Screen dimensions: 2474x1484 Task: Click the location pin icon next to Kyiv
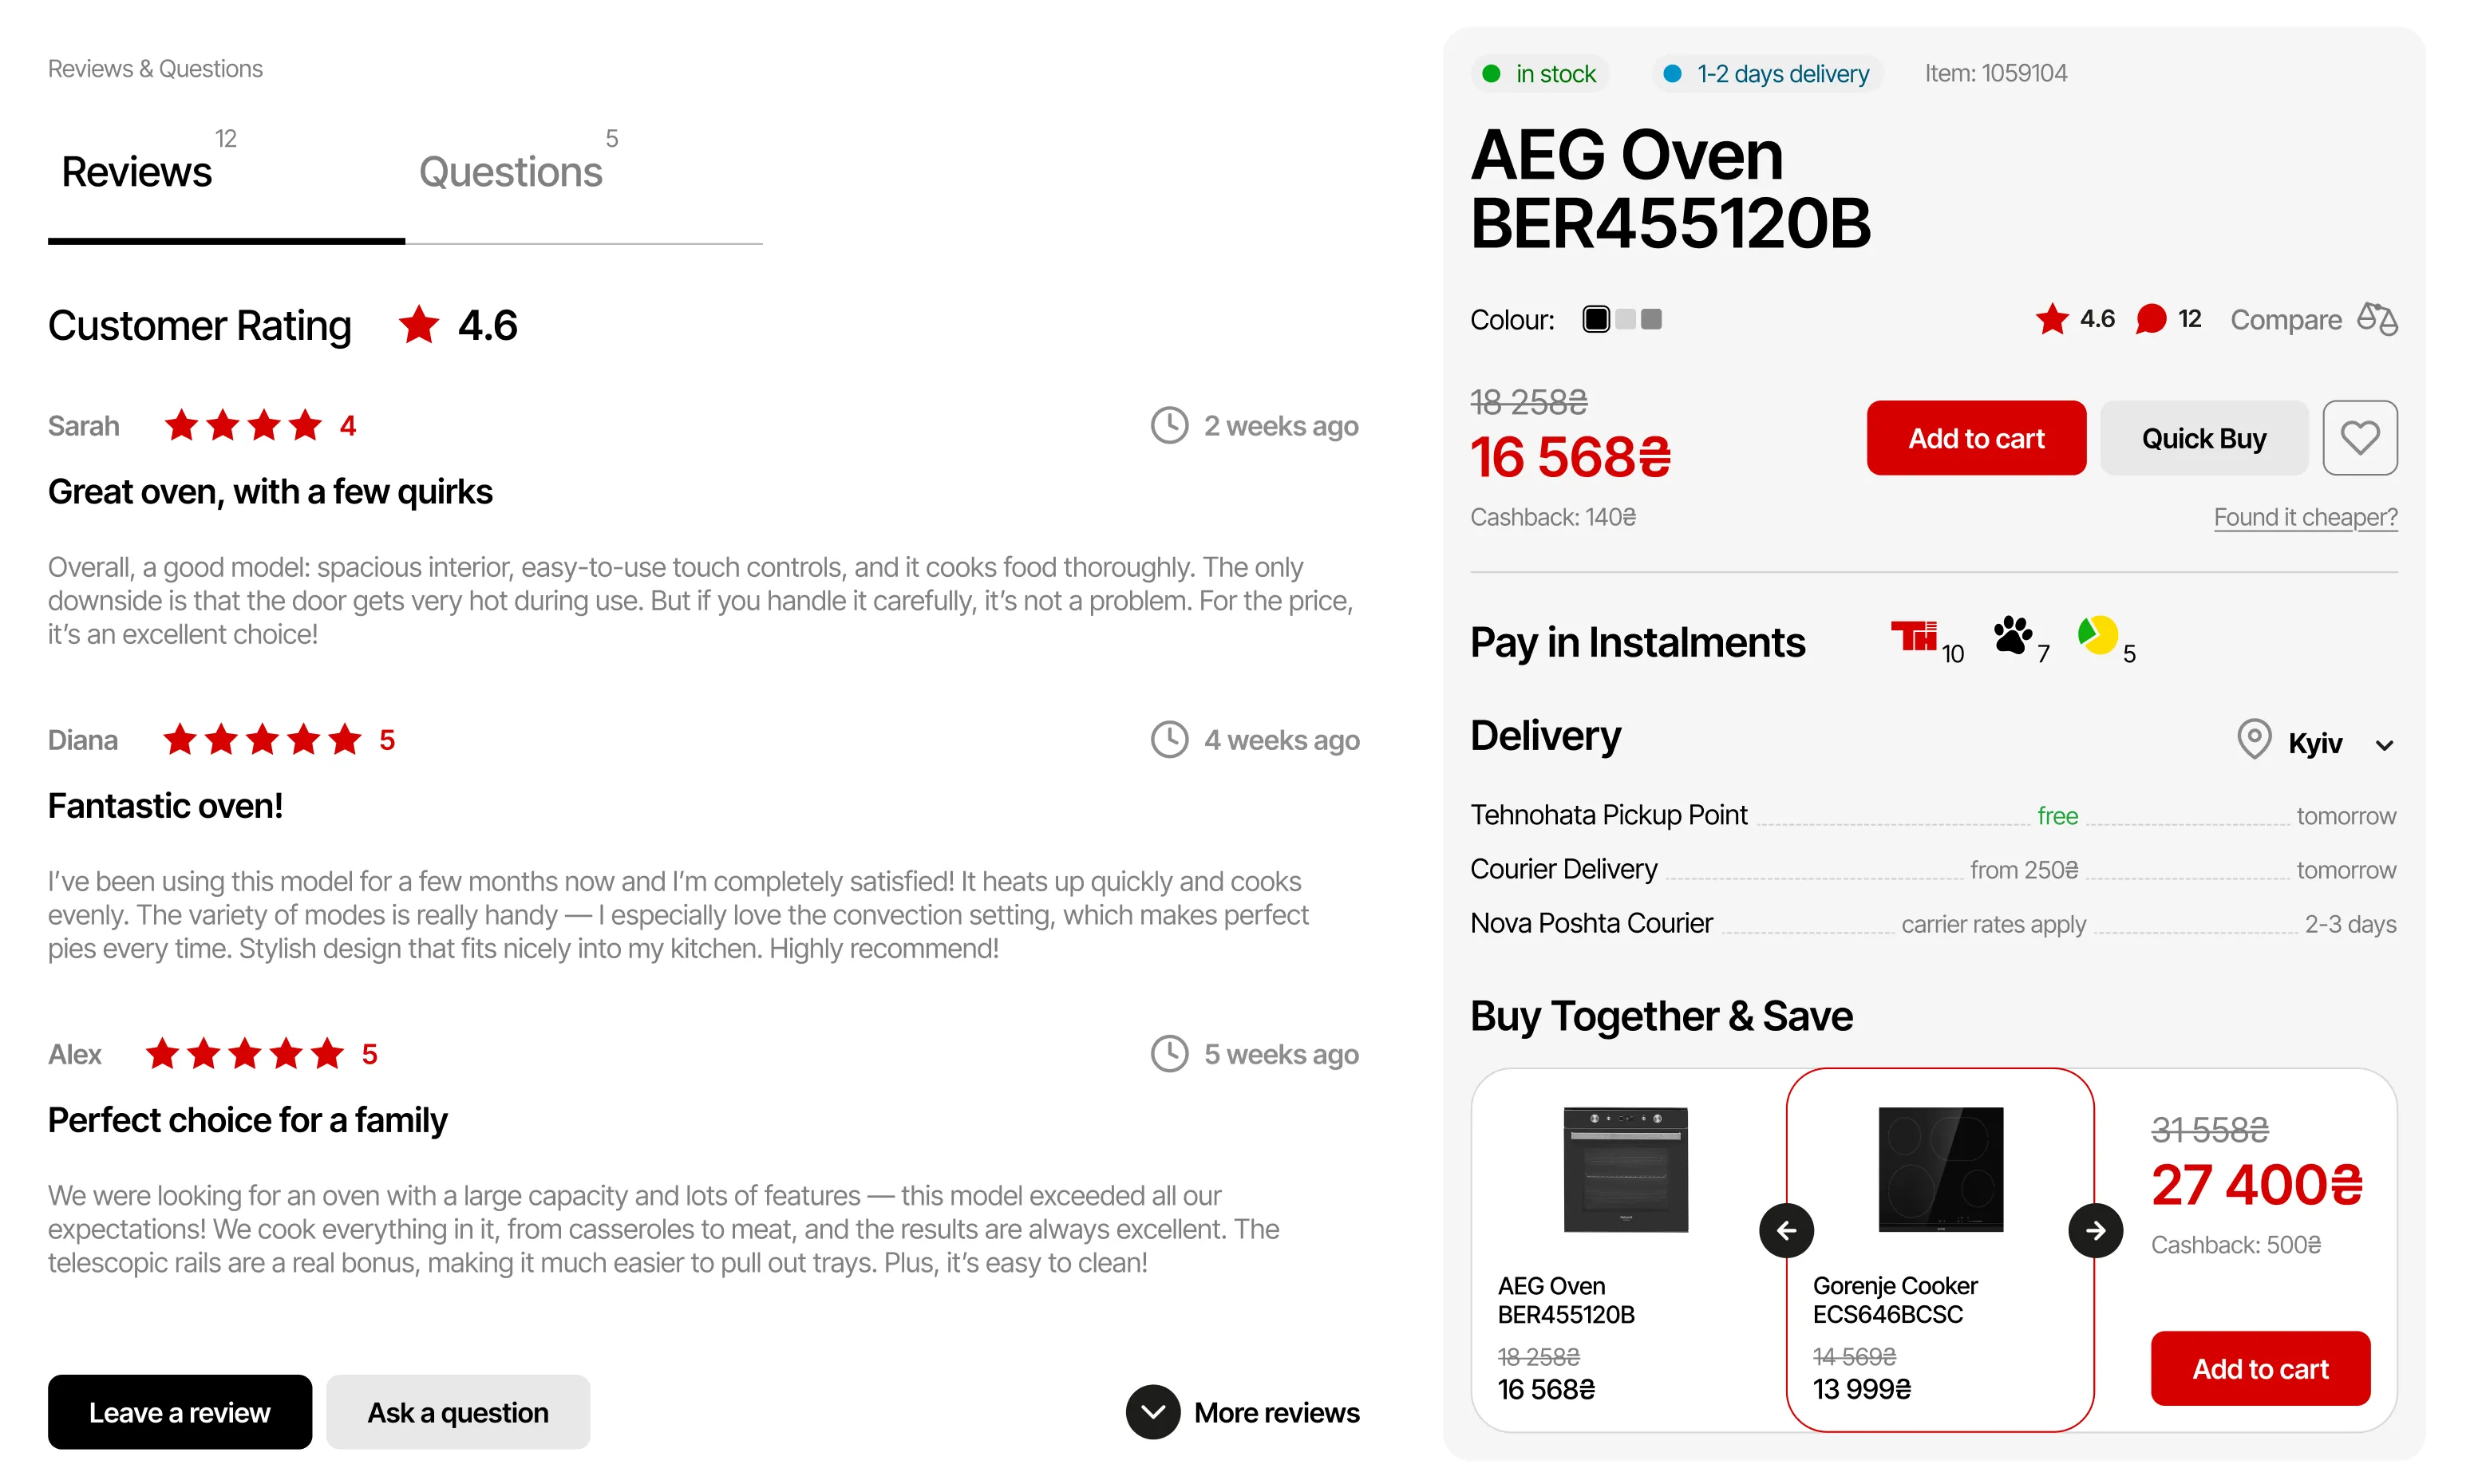pyautogui.click(x=2253, y=739)
